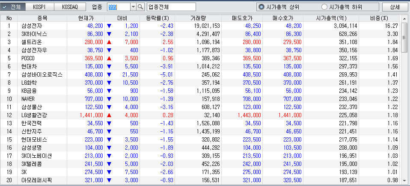Open the 삼성바이오로직스 stock name

tap(42, 74)
